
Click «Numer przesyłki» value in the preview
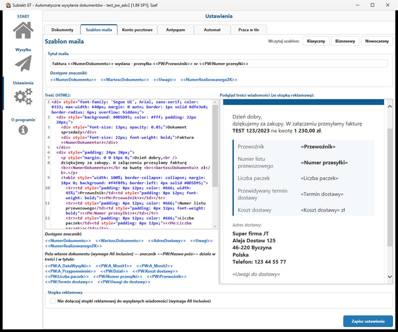click(x=324, y=163)
